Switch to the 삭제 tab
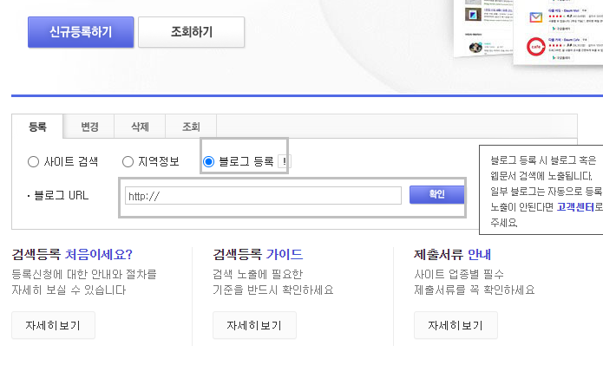 point(140,127)
